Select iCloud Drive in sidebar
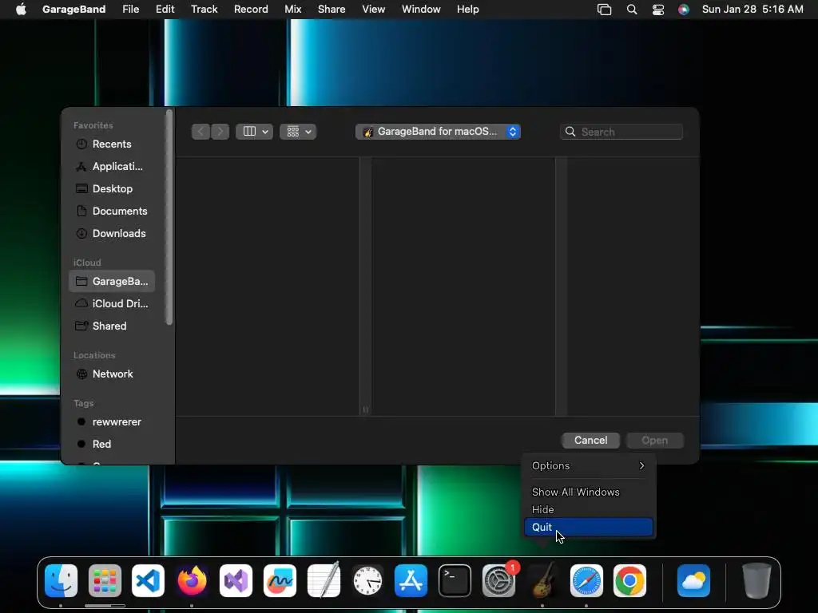Image resolution: width=818 pixels, height=613 pixels. [x=112, y=303]
